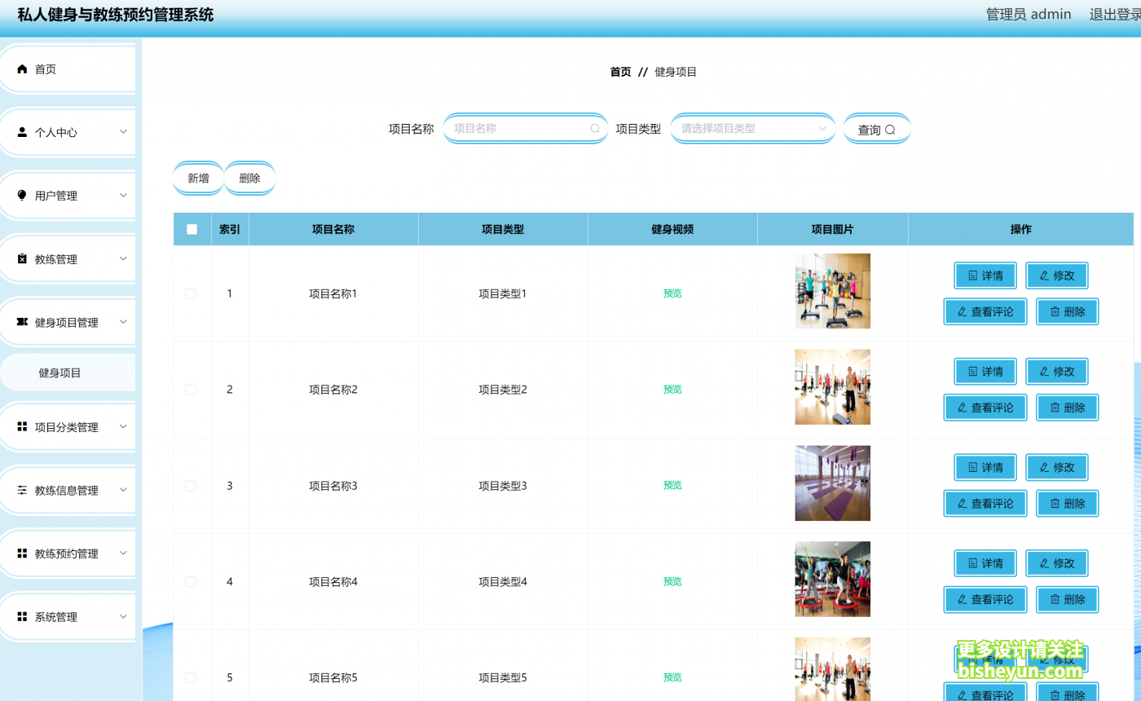
Task: Click the project image thumbnail of 项目名称4
Action: [x=832, y=579]
